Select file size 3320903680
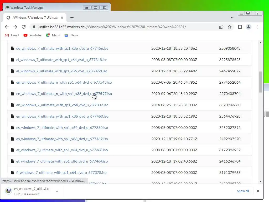 [230, 105]
